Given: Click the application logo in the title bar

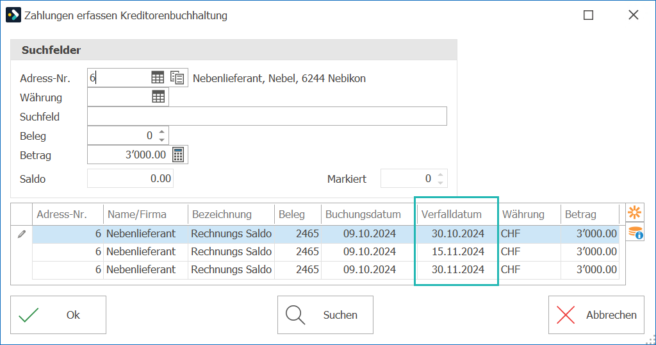Looking at the screenshot, I should (x=13, y=15).
